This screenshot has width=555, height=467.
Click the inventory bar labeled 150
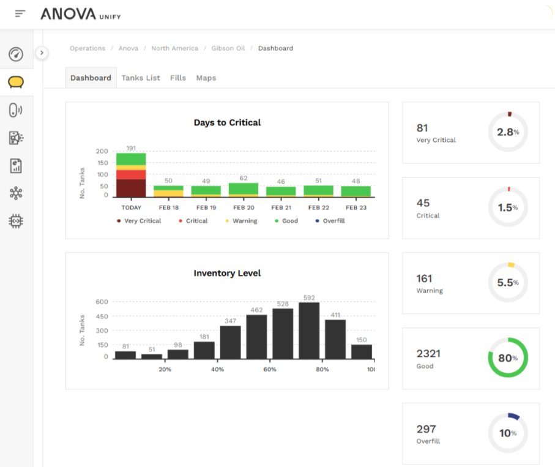362,352
